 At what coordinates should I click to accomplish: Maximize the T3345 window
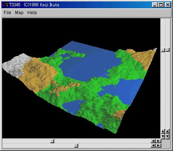pos(161,5)
